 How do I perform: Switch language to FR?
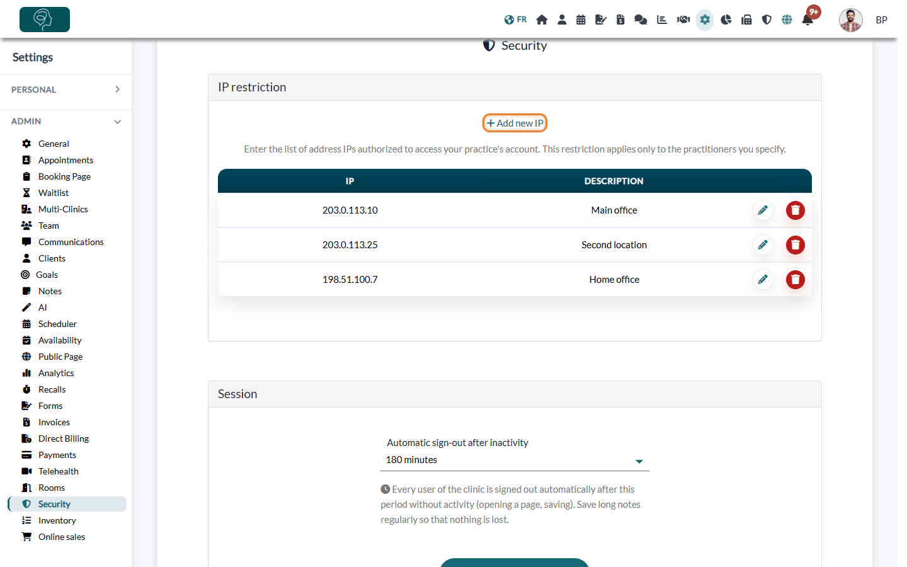click(x=515, y=20)
